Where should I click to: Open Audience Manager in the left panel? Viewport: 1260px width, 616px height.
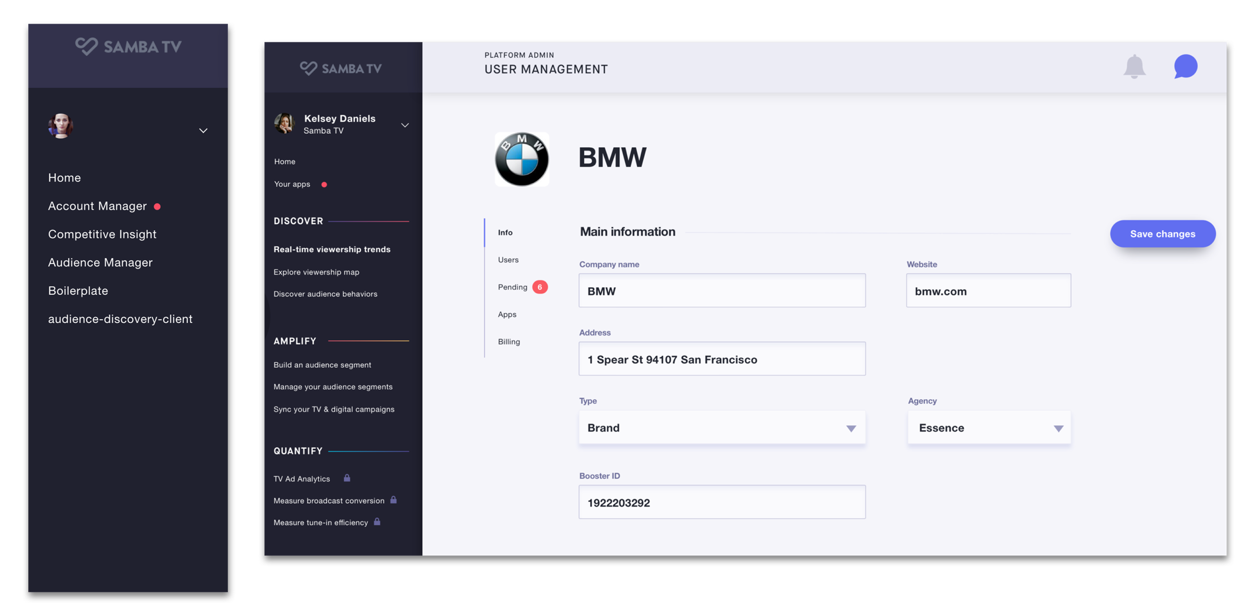(100, 263)
